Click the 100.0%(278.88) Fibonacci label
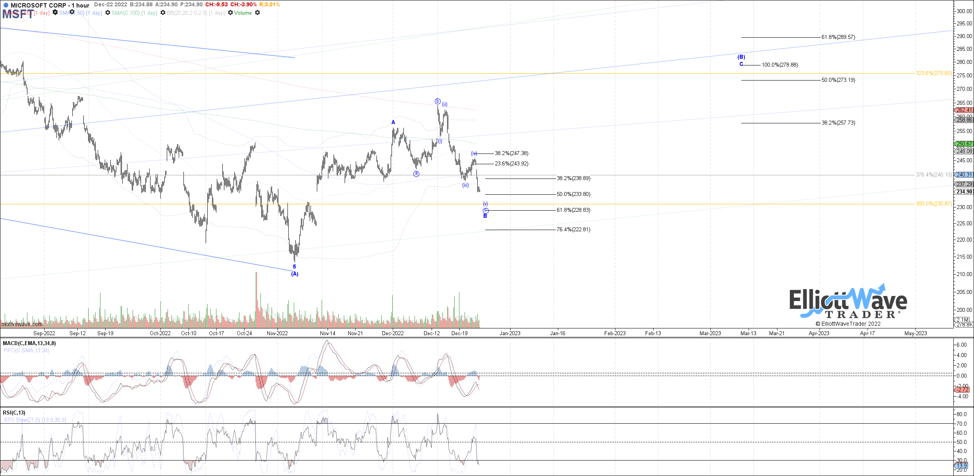The height and width of the screenshot is (476, 974). pyautogui.click(x=780, y=65)
